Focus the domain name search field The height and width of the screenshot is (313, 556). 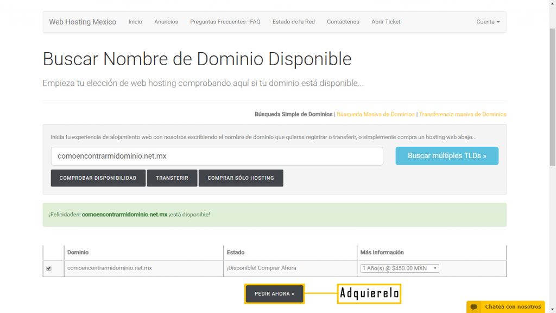pos(217,156)
